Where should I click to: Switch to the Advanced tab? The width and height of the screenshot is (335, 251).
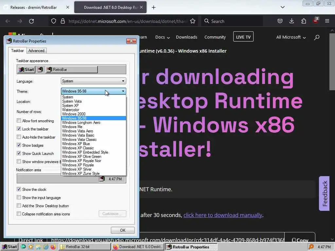pos(36,51)
